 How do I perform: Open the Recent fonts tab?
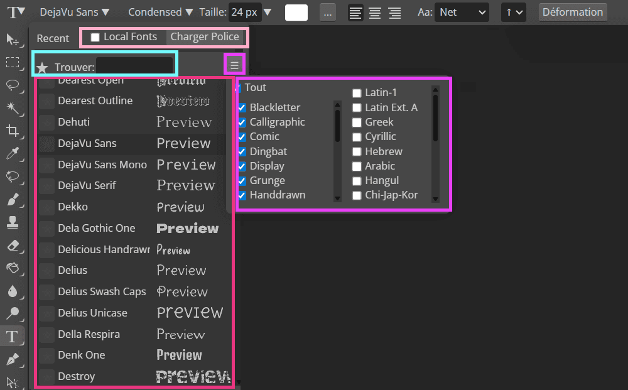[53, 38]
